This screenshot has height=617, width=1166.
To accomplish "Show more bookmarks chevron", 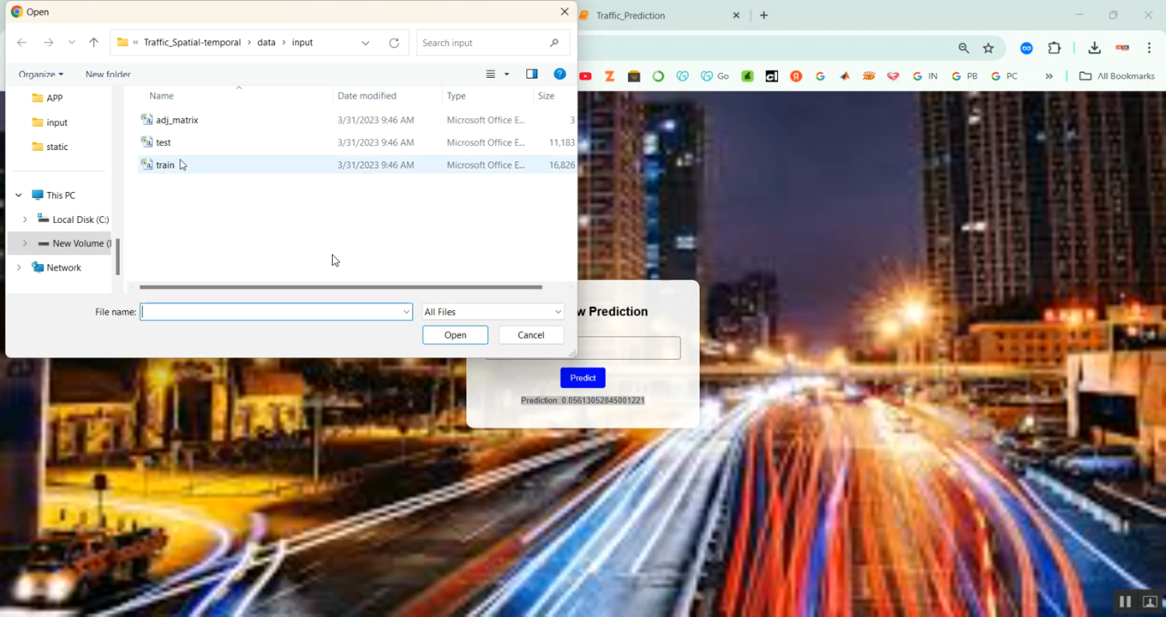I will click(x=1049, y=76).
